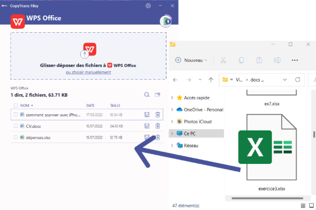
Task: Save the comment scanner avec iPhone file
Action: coord(147,115)
